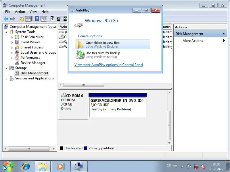Click the disk view vertical scrollbar thumb
This screenshot has height=172, width=230.
(169, 125)
